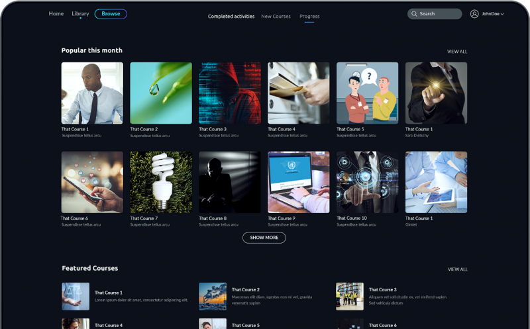Image resolution: width=530 pixels, height=329 pixels.
Task: Open the user profile avatar icon
Action: click(x=474, y=14)
